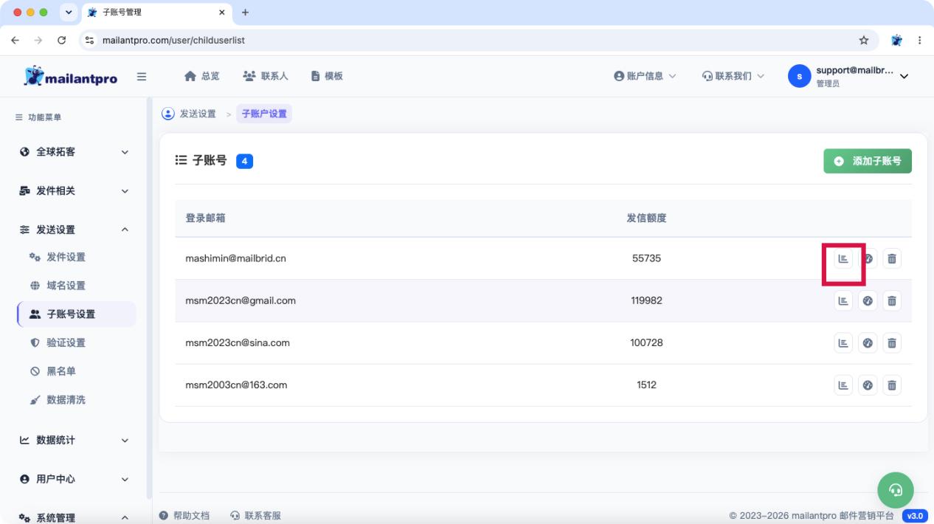Open the support@mailbr... user account menu
934x524 pixels.
[848, 76]
